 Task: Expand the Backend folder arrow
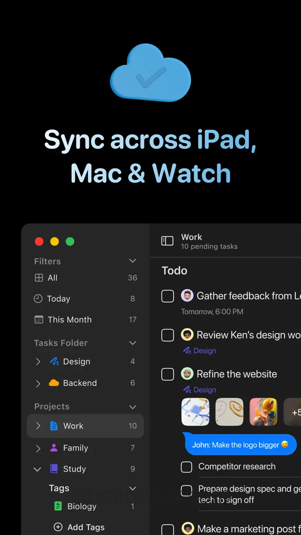[x=38, y=383]
